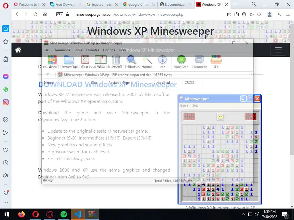
Task: Open a new browser tab
Action: click(235, 4)
